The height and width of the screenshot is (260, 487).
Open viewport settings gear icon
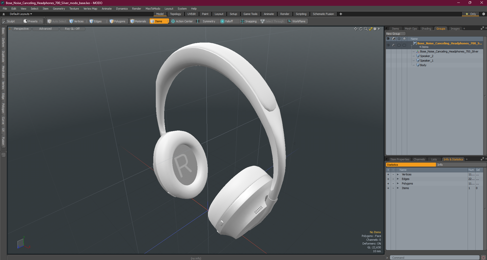tap(375, 29)
